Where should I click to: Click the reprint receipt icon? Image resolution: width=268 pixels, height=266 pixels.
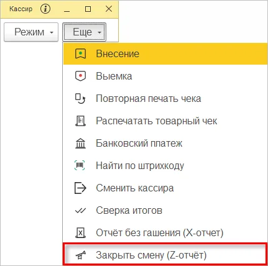tap(80, 98)
